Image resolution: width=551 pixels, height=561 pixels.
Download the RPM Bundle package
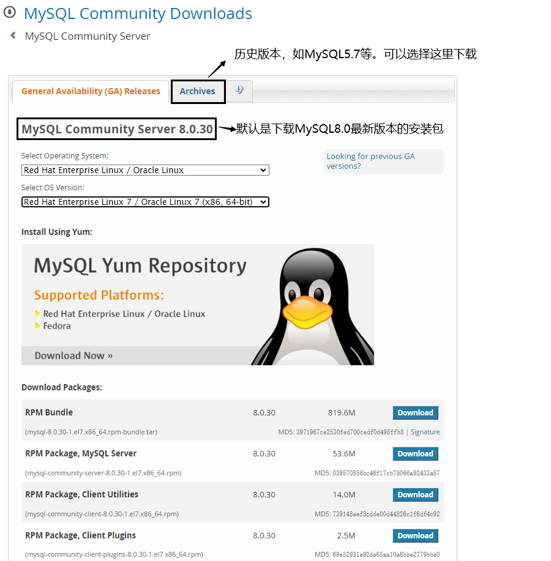[x=415, y=412]
